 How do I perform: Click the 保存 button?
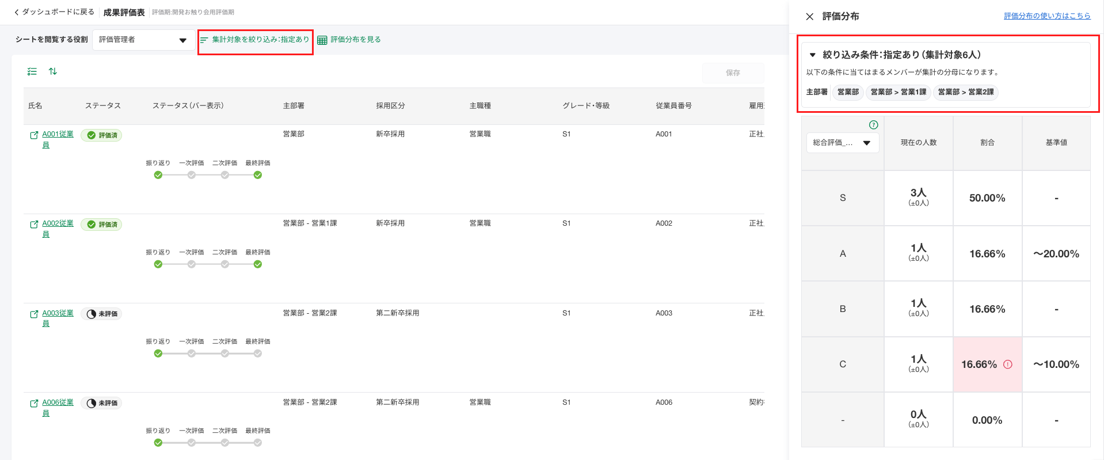tap(732, 73)
